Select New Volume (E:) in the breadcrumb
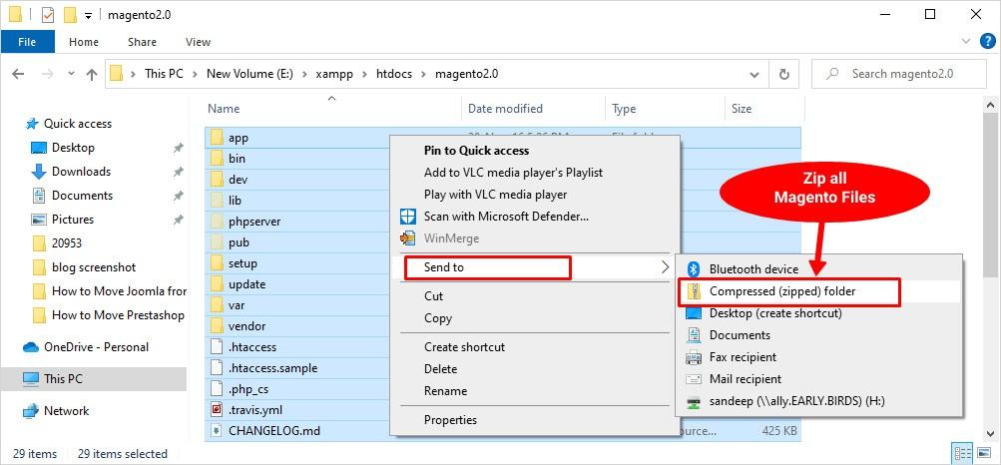 click(x=250, y=74)
